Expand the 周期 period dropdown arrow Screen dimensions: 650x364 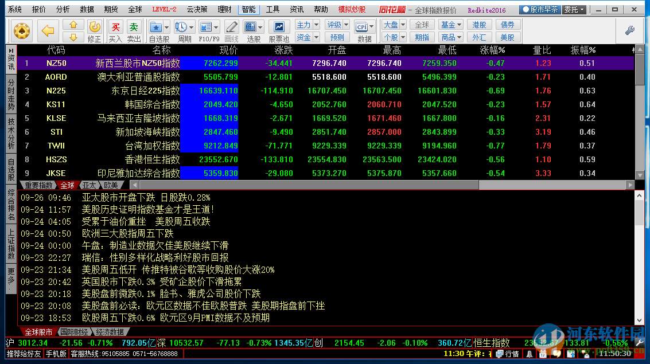(x=192, y=27)
